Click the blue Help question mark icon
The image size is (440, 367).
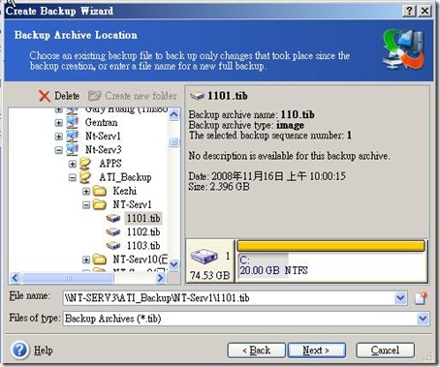(19, 350)
